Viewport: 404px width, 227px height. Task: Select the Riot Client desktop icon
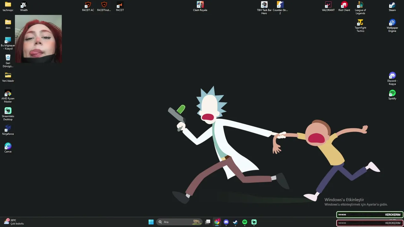pos(344,6)
